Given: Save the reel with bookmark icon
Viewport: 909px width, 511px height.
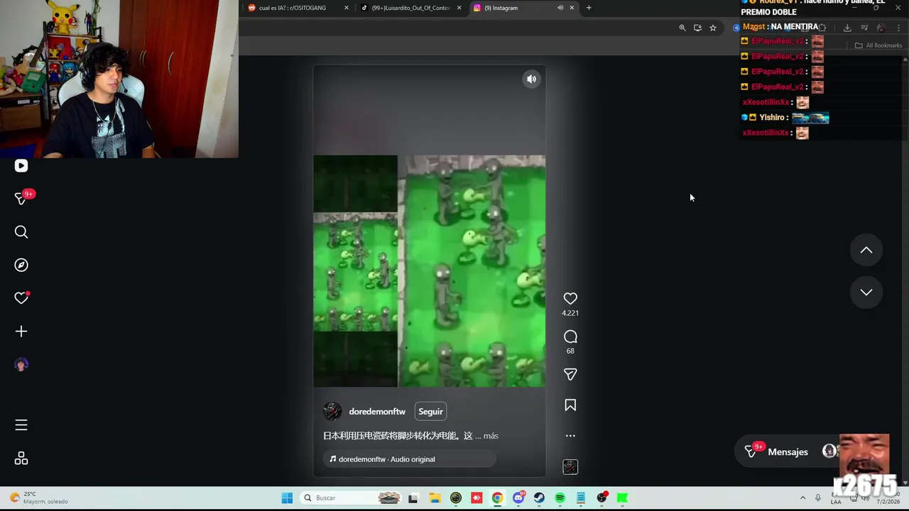Looking at the screenshot, I should (x=570, y=405).
